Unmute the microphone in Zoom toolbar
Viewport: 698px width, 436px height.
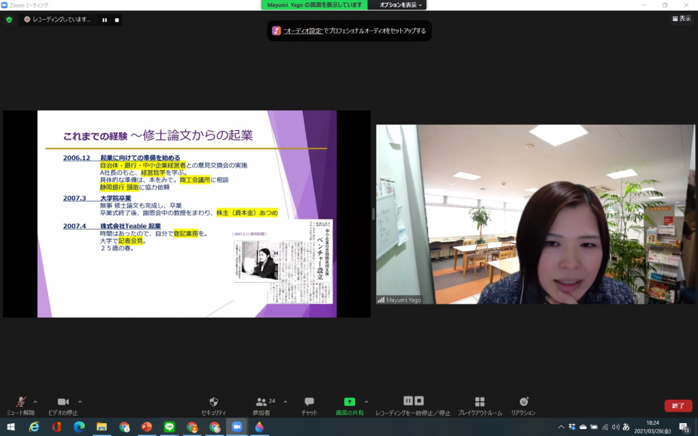(20, 403)
